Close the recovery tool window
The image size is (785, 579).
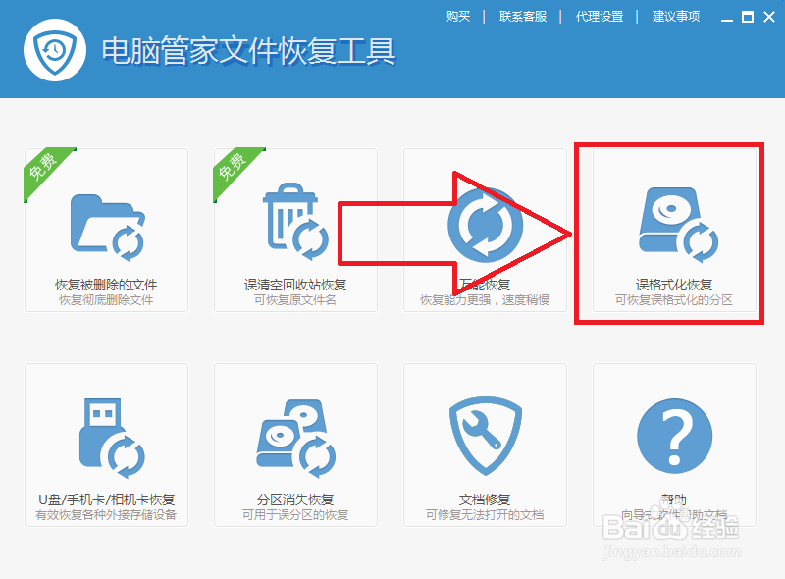[x=769, y=17]
